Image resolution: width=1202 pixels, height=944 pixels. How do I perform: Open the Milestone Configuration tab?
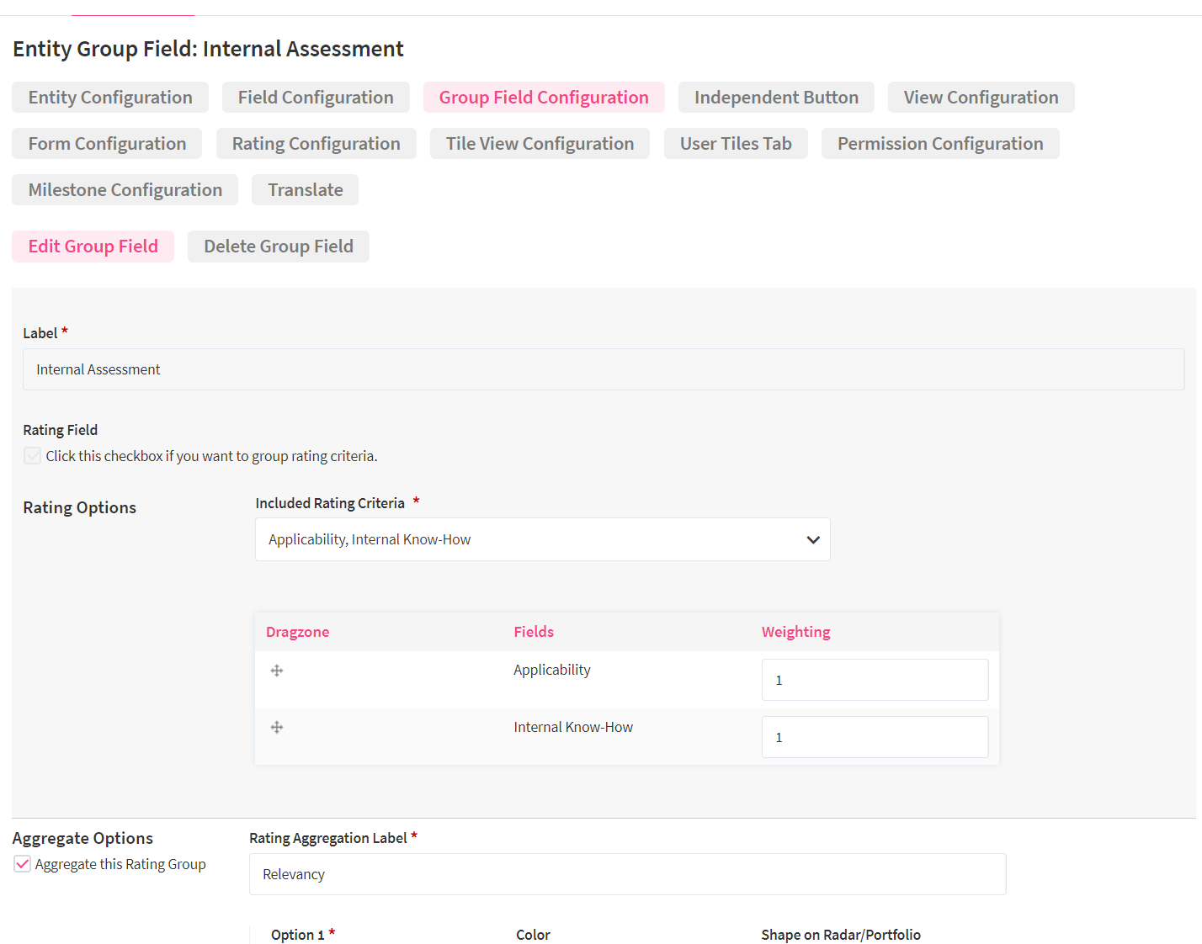point(125,190)
